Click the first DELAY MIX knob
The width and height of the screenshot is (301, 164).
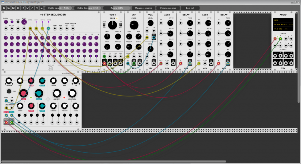coord(190,54)
